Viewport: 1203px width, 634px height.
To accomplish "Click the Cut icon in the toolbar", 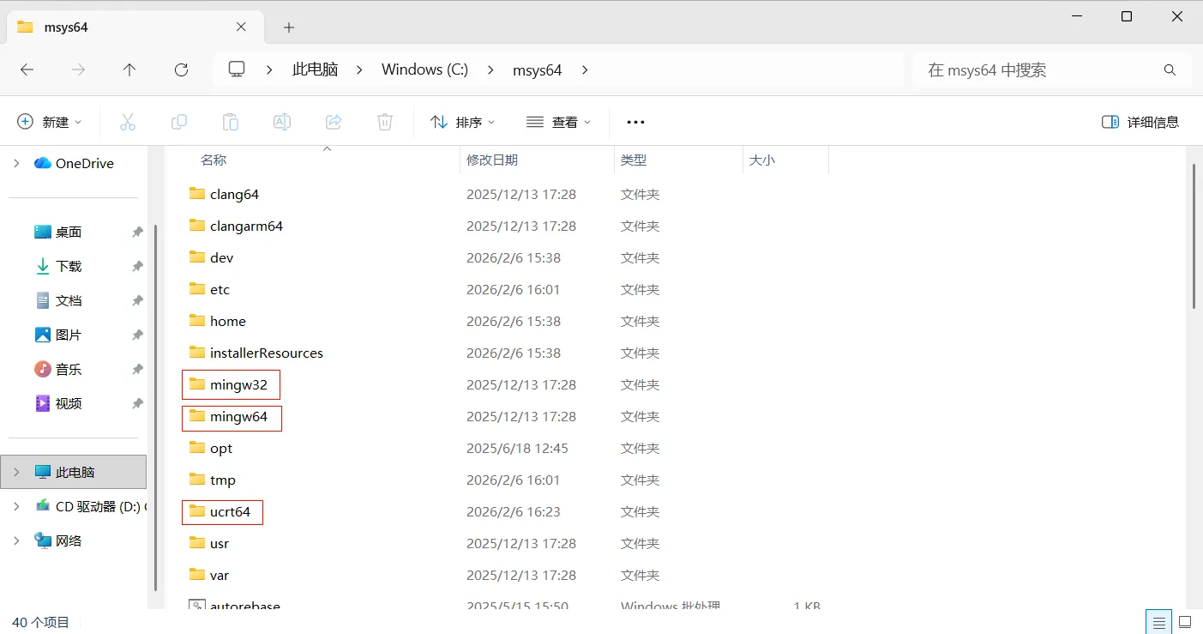I will (x=127, y=121).
